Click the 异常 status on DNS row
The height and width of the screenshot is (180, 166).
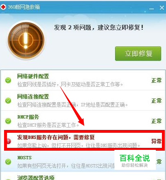[x=156, y=141]
